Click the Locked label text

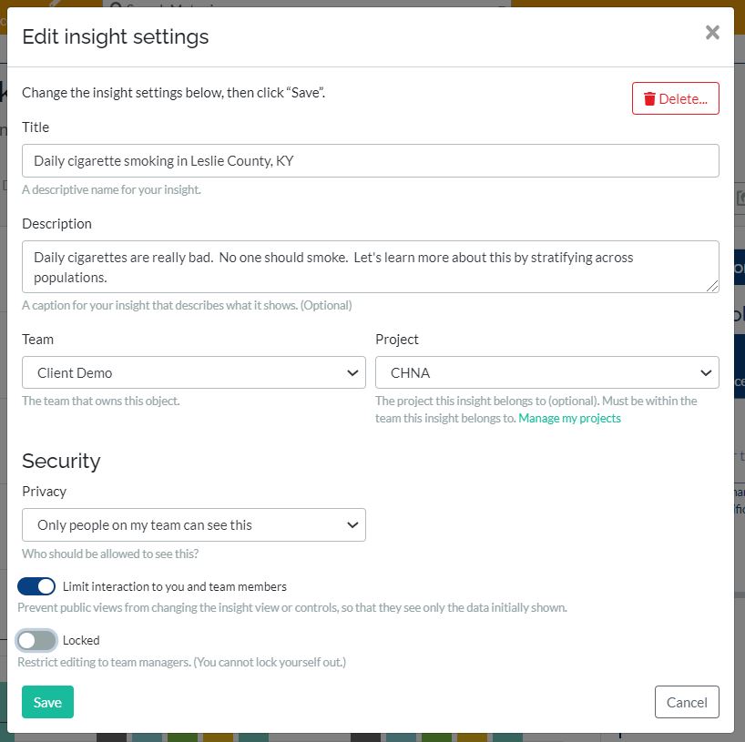pos(81,640)
